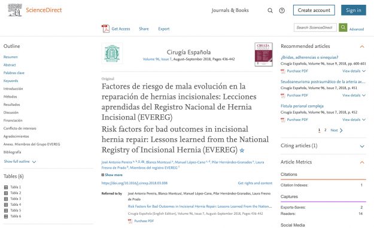This screenshot has width=374, height=228.
Task: Click Get rights and content
Action: (x=255, y=183)
